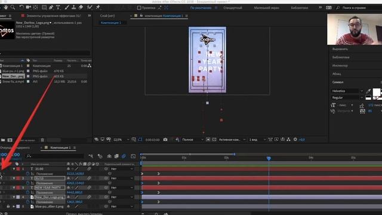Screen dimensions: 382x215
Task: Open parent dropdown Нет for layer 21:00
Action: pos(122,168)
